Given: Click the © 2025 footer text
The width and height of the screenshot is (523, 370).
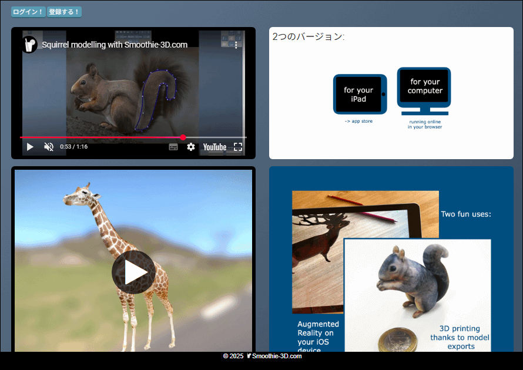Looking at the screenshot, I should (x=233, y=356).
